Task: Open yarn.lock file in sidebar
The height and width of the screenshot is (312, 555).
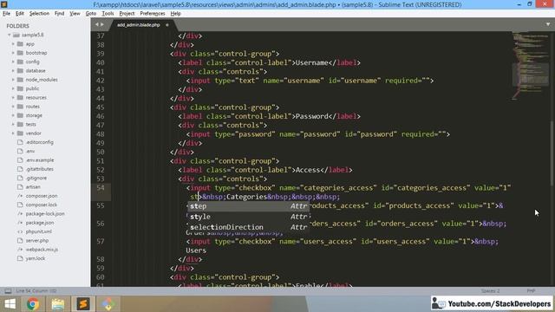Action: (x=35, y=258)
